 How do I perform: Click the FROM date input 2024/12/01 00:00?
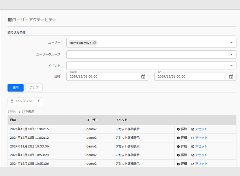107,76
